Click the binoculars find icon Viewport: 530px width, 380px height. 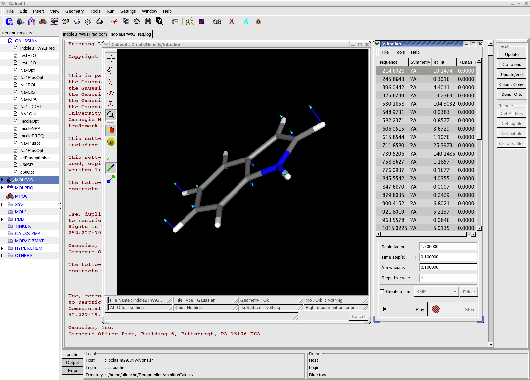coord(148,22)
